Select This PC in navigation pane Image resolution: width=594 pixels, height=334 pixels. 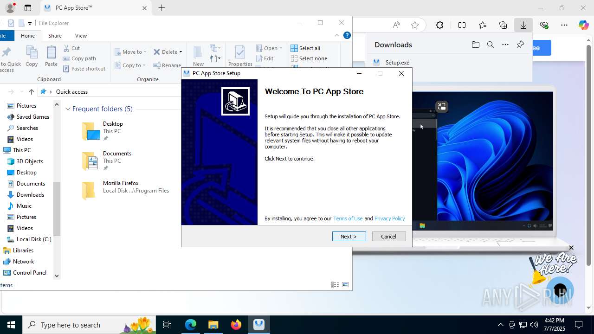pyautogui.click(x=17, y=150)
